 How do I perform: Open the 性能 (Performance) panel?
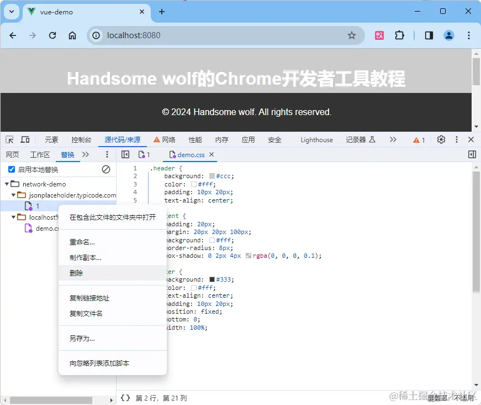tap(195, 140)
